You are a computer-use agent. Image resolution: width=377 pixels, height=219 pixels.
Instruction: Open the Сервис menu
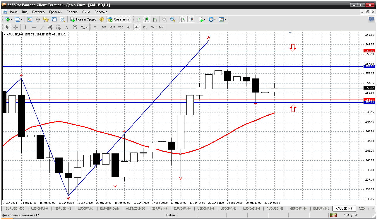(72, 12)
